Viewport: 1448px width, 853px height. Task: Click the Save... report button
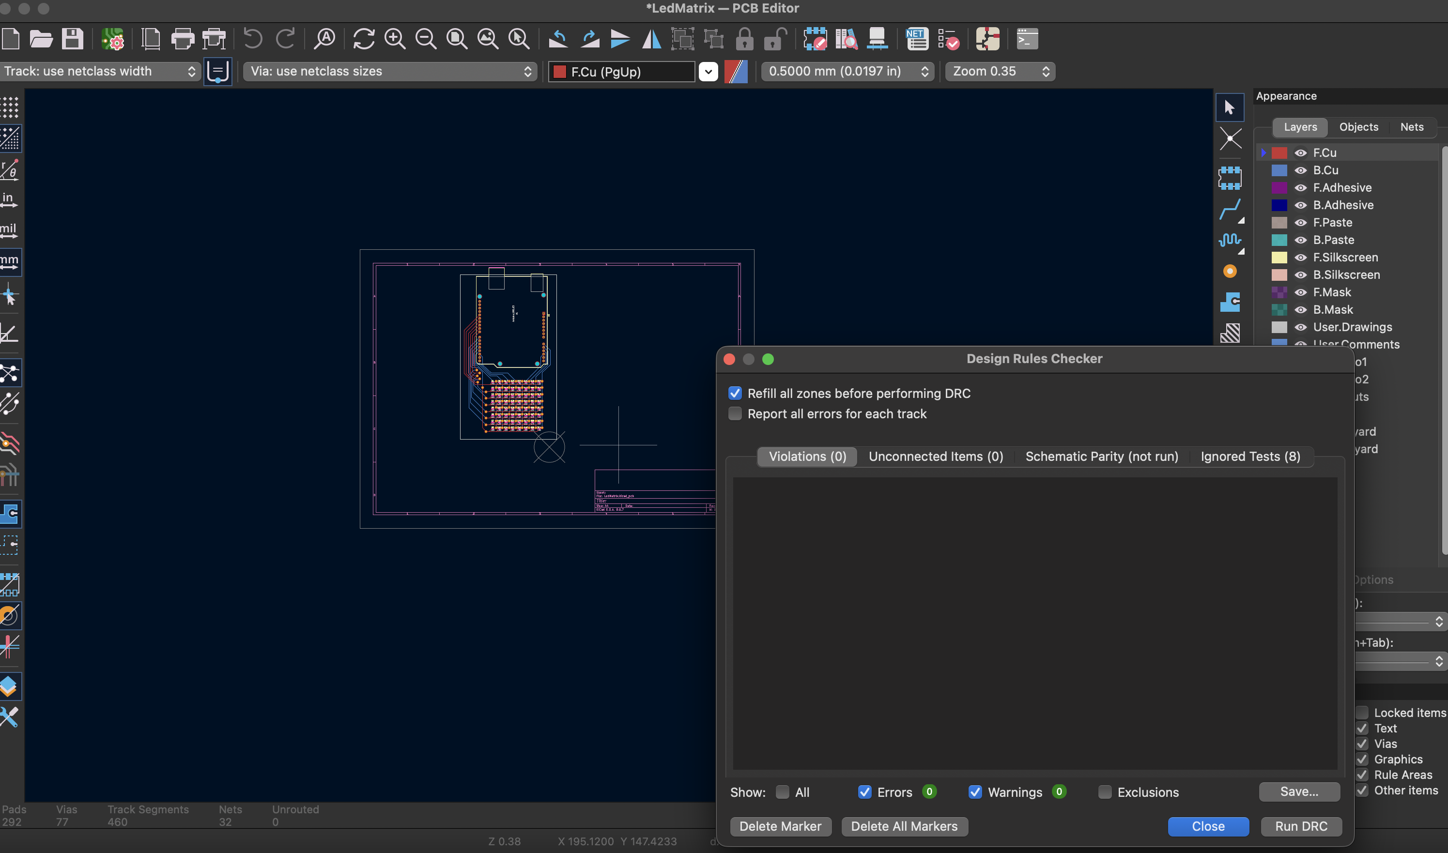pyautogui.click(x=1298, y=792)
